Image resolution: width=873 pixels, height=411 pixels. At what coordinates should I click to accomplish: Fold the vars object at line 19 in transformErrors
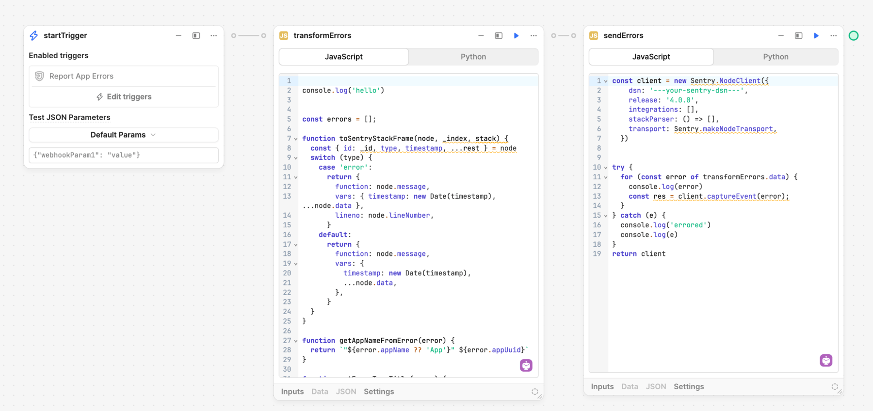tap(296, 264)
